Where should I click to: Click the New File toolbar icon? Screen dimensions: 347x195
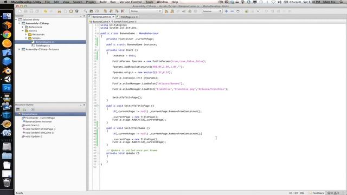click(x=20, y=11)
